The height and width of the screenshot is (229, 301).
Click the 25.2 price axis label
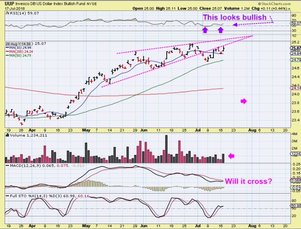click(x=296, y=42)
